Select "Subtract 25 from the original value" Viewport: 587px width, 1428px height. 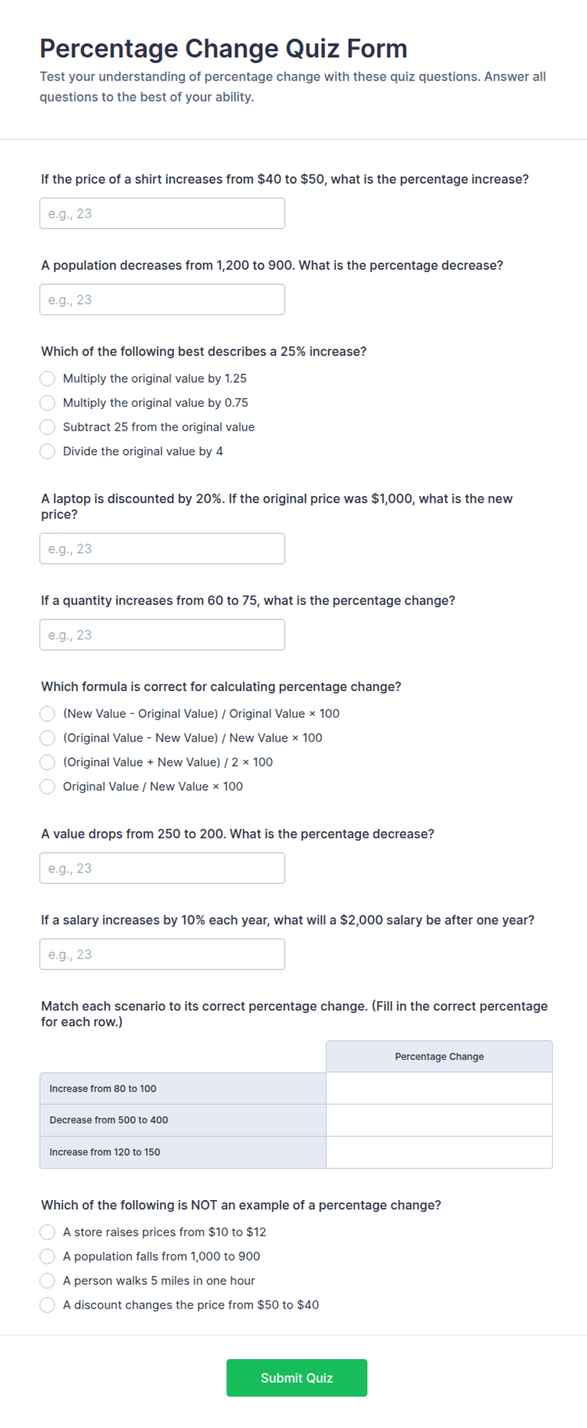[47, 427]
